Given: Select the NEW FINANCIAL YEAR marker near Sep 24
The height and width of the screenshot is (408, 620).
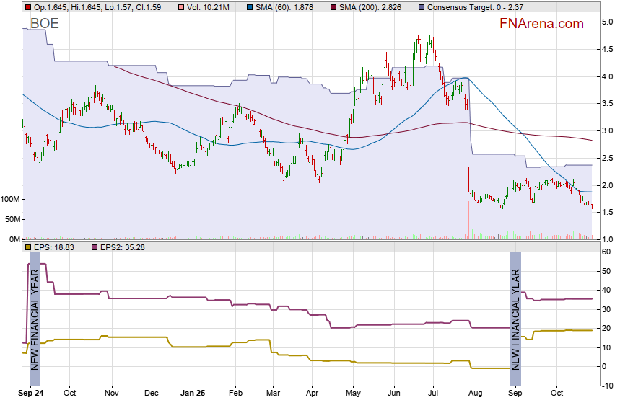Looking at the screenshot, I should 35,319.
